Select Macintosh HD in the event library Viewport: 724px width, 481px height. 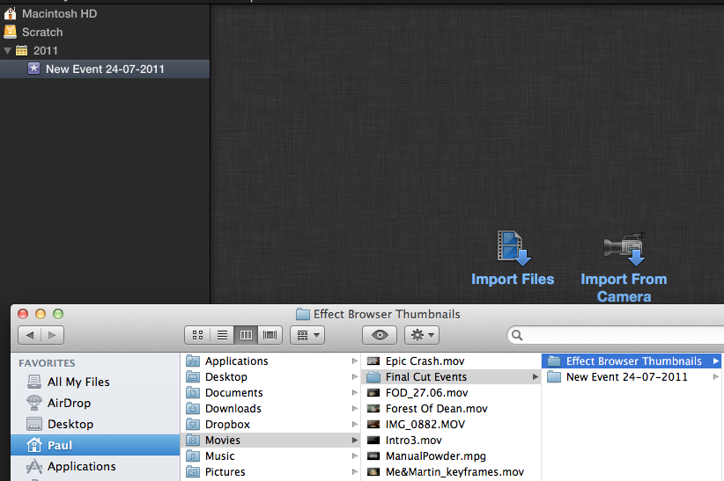pyautogui.click(x=105, y=14)
